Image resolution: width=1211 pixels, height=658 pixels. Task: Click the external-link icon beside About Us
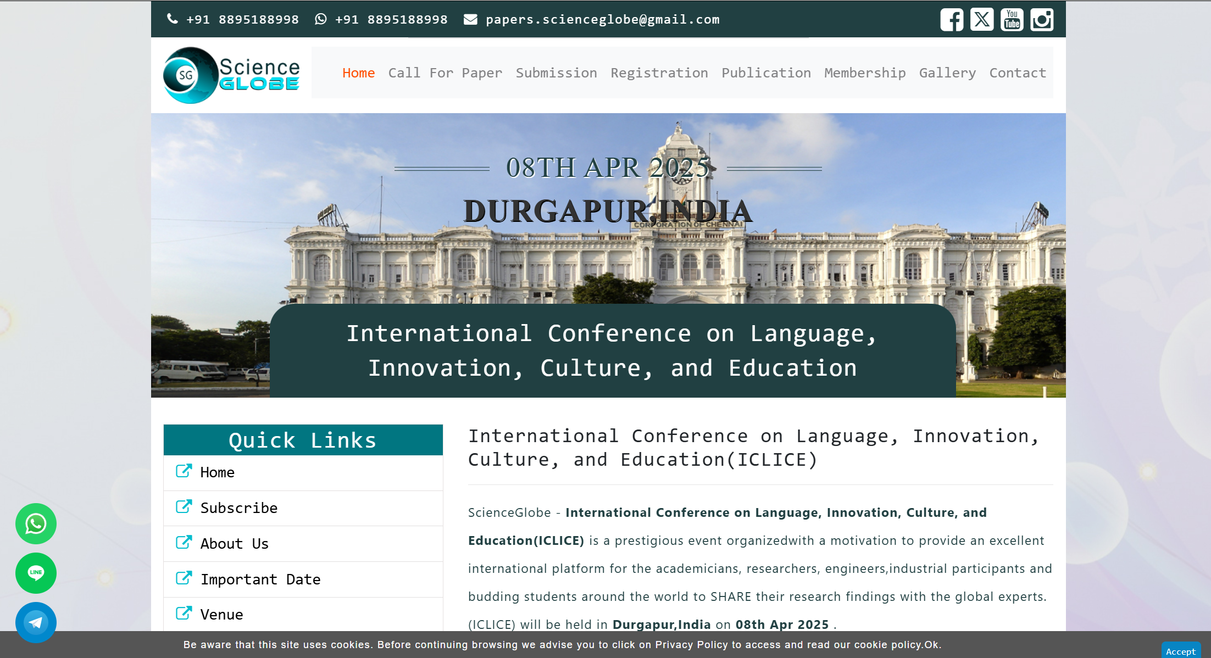point(184,543)
